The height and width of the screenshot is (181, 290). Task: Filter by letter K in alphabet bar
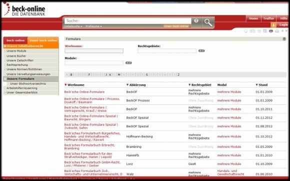(110, 75)
